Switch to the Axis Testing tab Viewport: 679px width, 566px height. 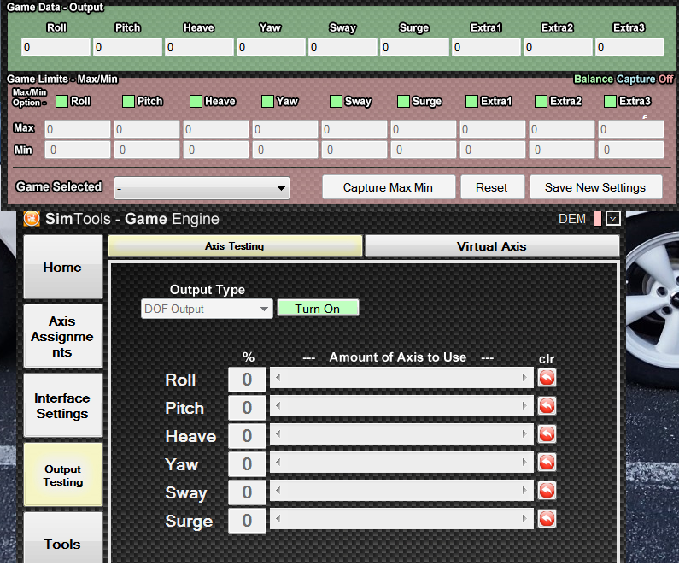pos(235,246)
